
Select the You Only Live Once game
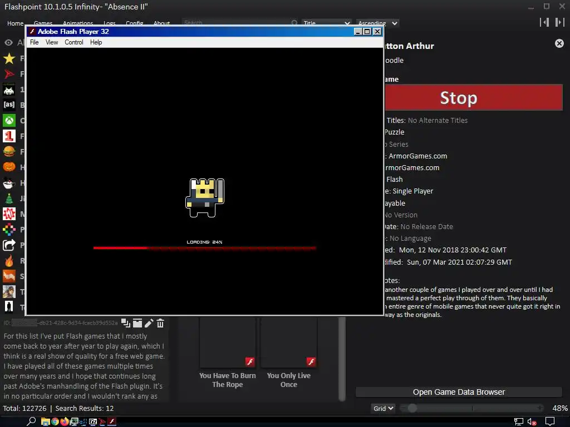(x=289, y=352)
